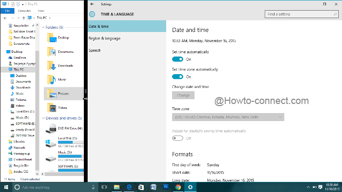Open recent locations dropdown in File Explorer
This screenshot has height=192, width=342.
point(19,18)
